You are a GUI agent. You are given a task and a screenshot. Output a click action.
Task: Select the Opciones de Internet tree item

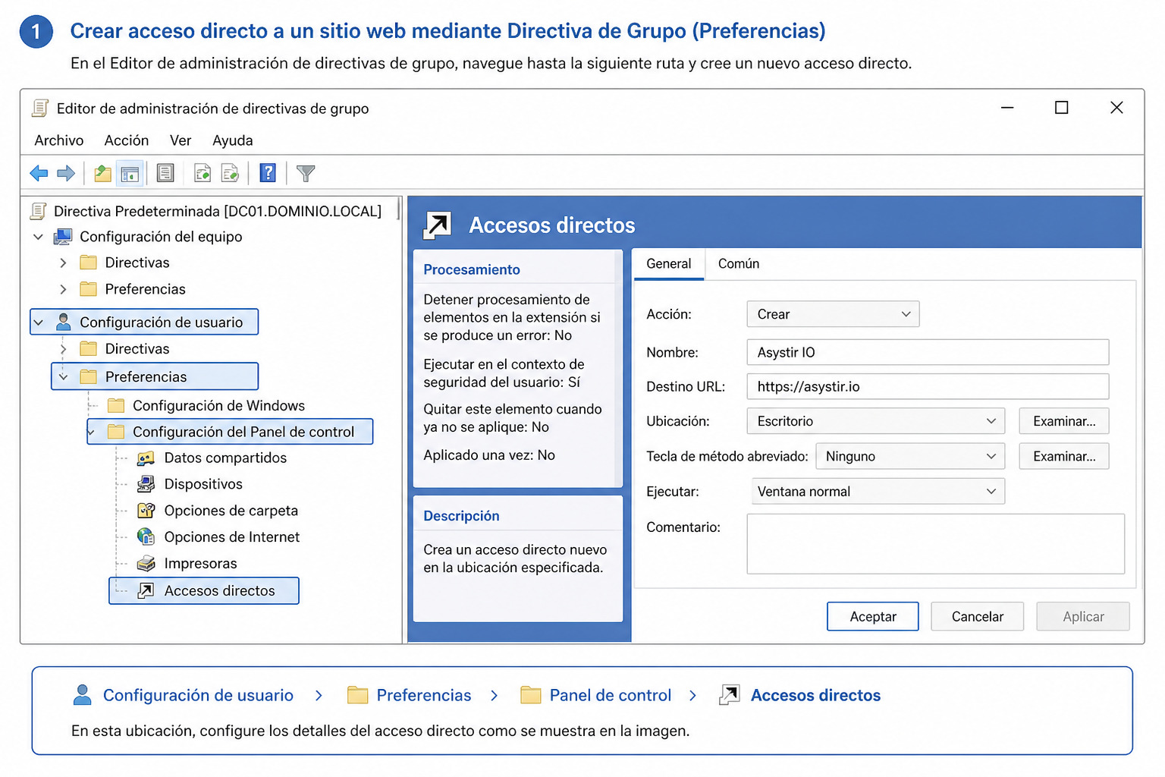pyautogui.click(x=232, y=537)
